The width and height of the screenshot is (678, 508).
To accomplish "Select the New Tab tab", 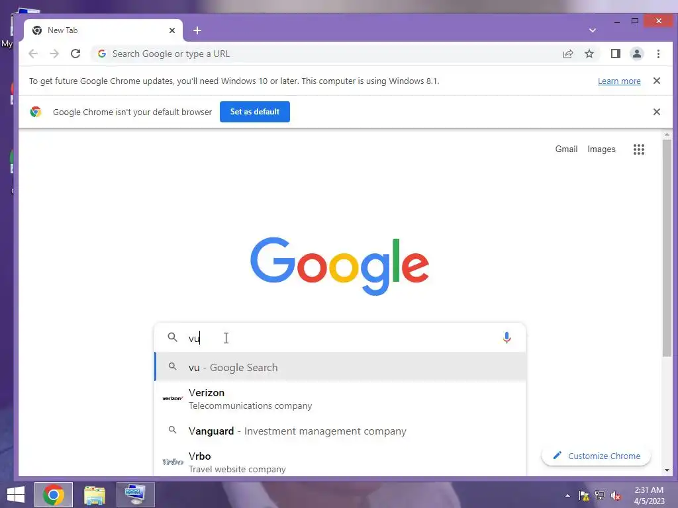I will pyautogui.click(x=103, y=30).
